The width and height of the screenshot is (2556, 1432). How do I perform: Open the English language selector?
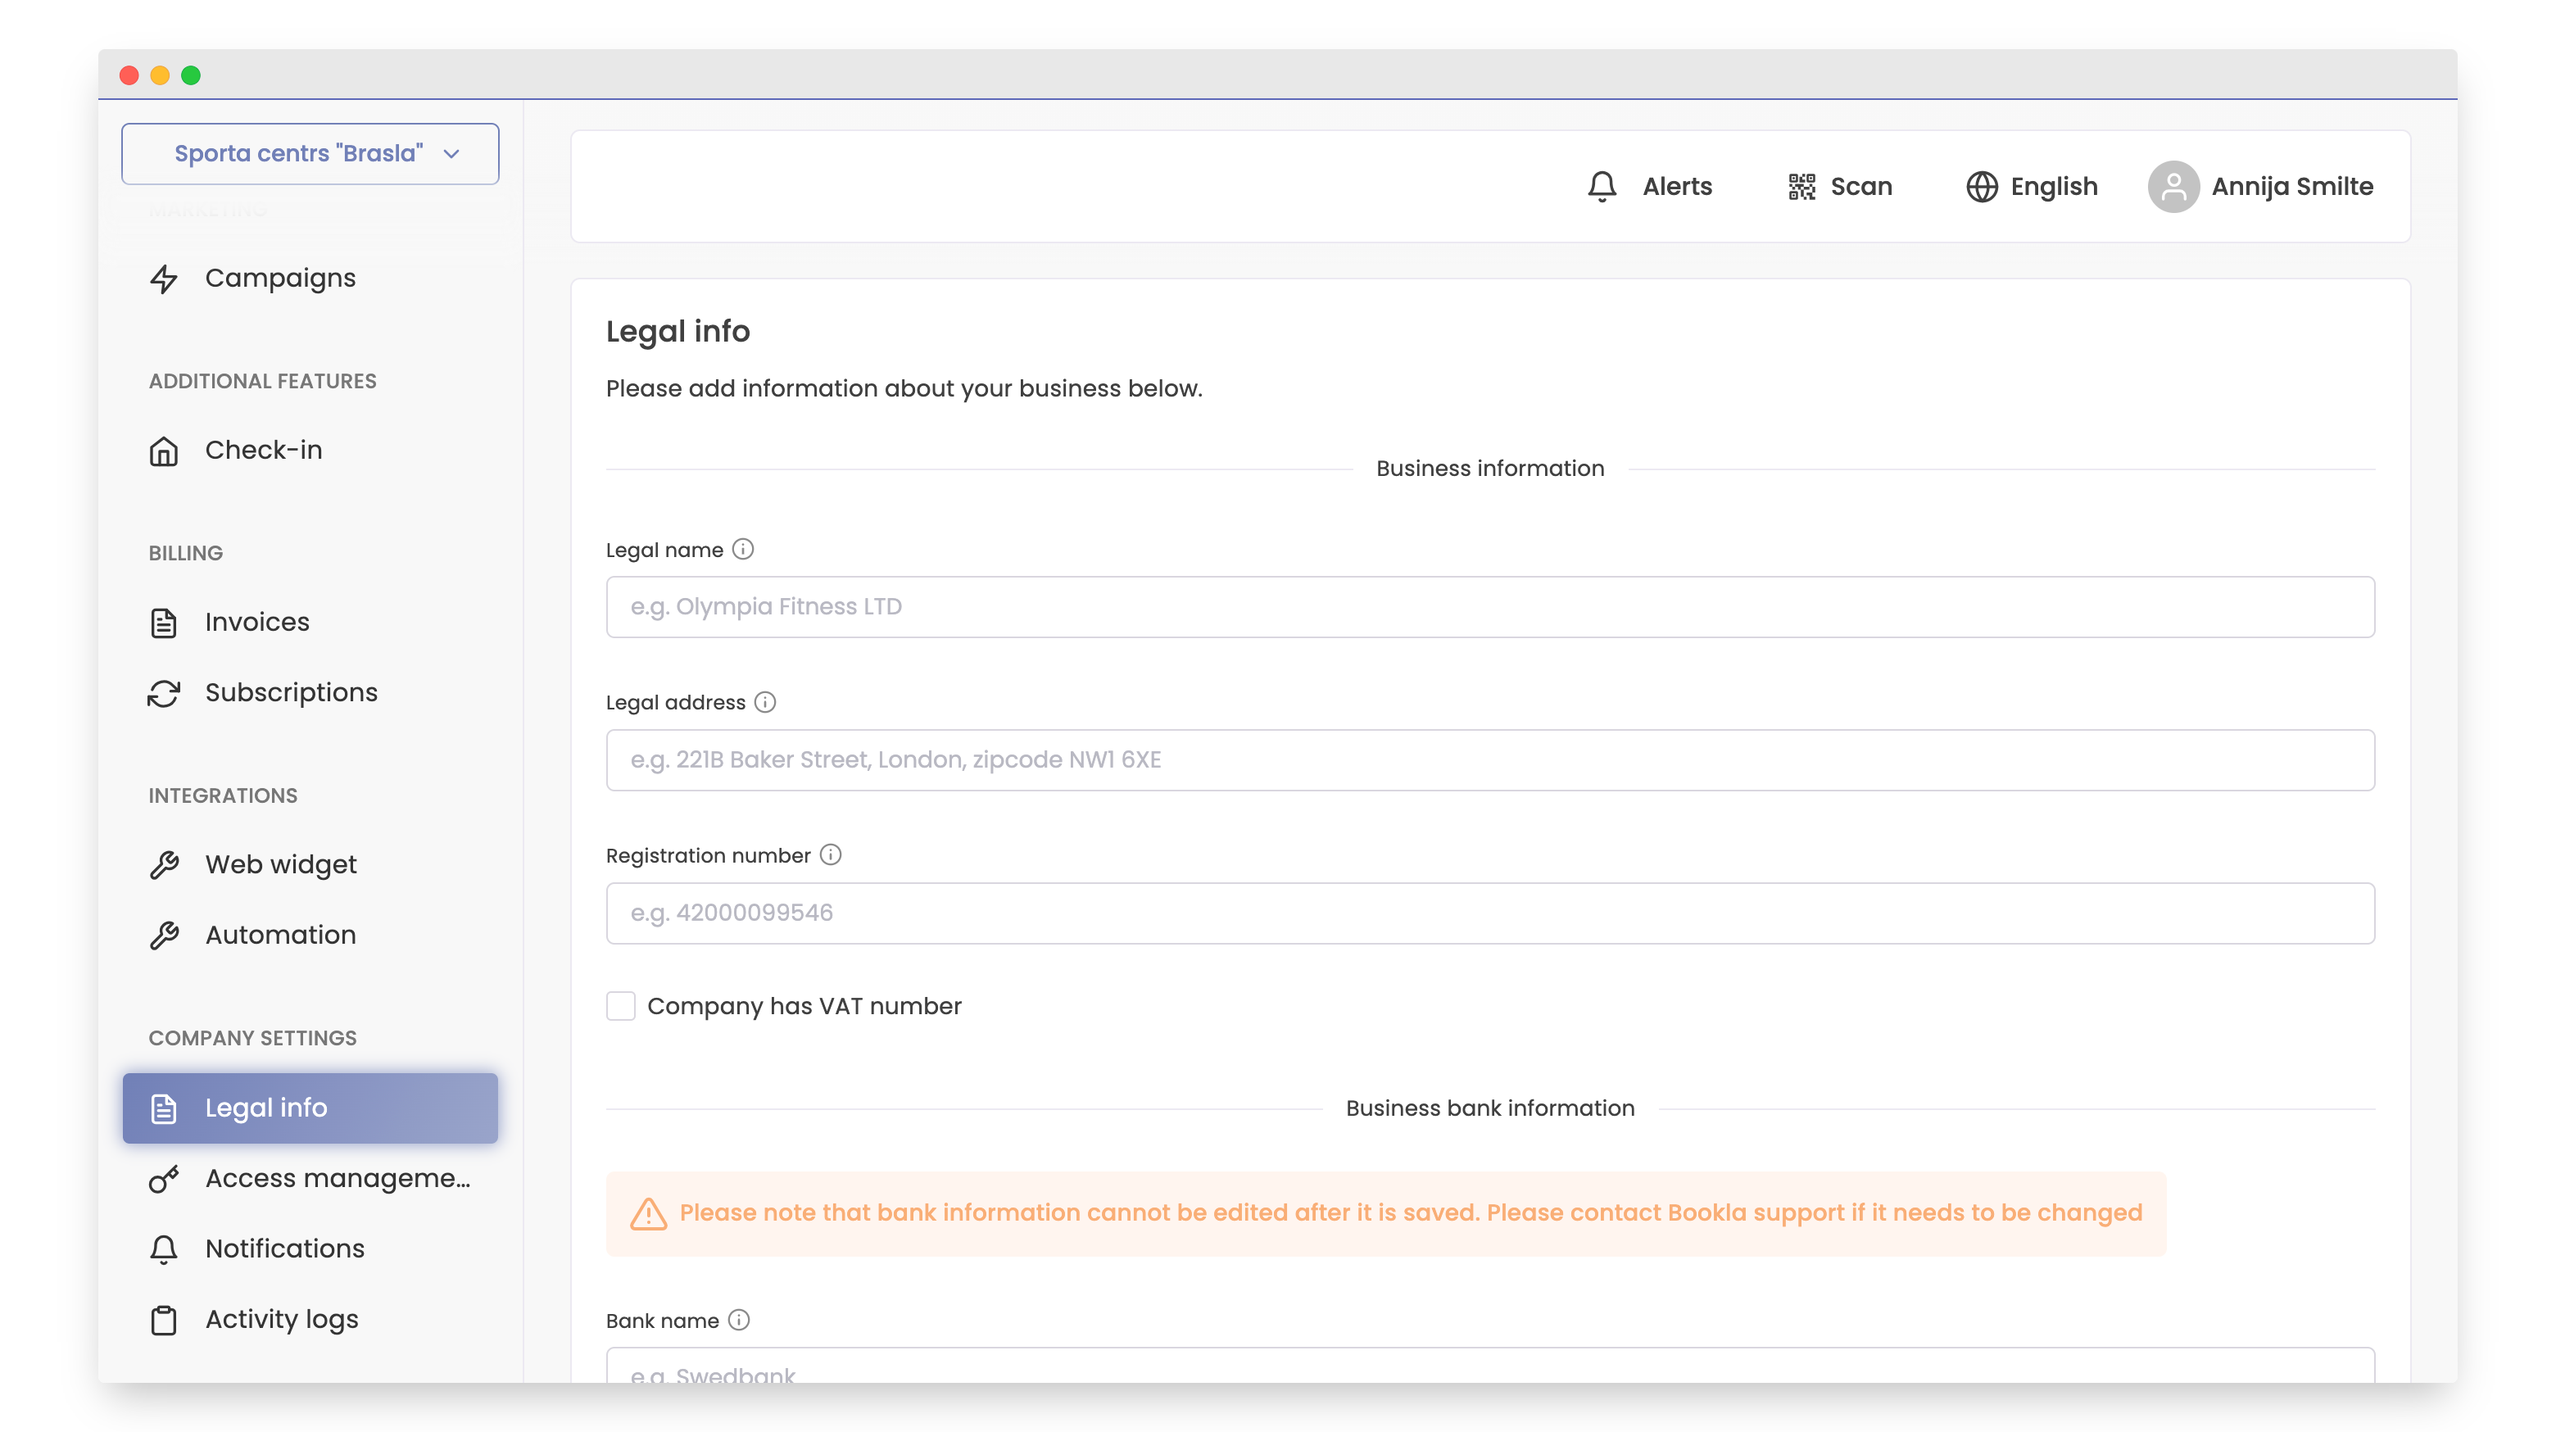pos(2031,187)
